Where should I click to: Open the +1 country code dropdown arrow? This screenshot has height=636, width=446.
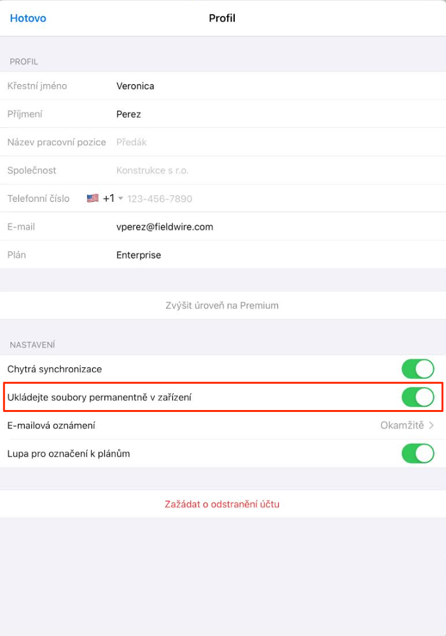(x=120, y=199)
